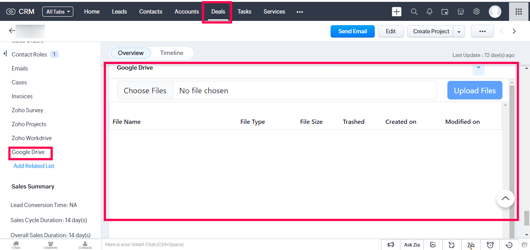Click the Ask Zia button

pos(412,245)
